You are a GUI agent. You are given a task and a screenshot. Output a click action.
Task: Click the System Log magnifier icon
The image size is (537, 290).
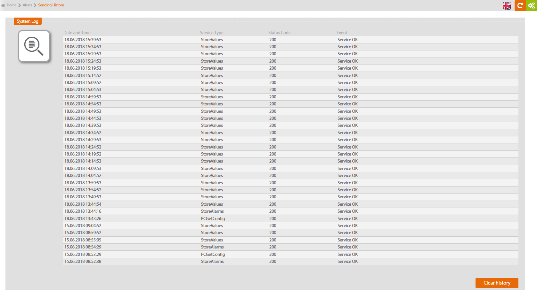(34, 46)
